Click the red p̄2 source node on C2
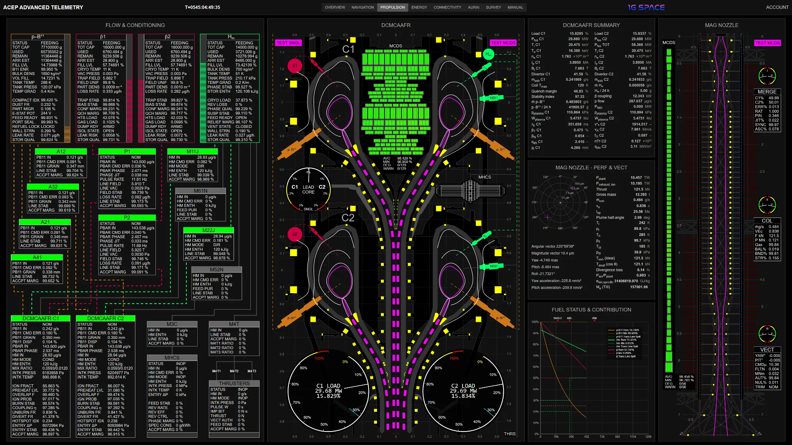Viewport: 792px width, 445px height. pos(295,234)
